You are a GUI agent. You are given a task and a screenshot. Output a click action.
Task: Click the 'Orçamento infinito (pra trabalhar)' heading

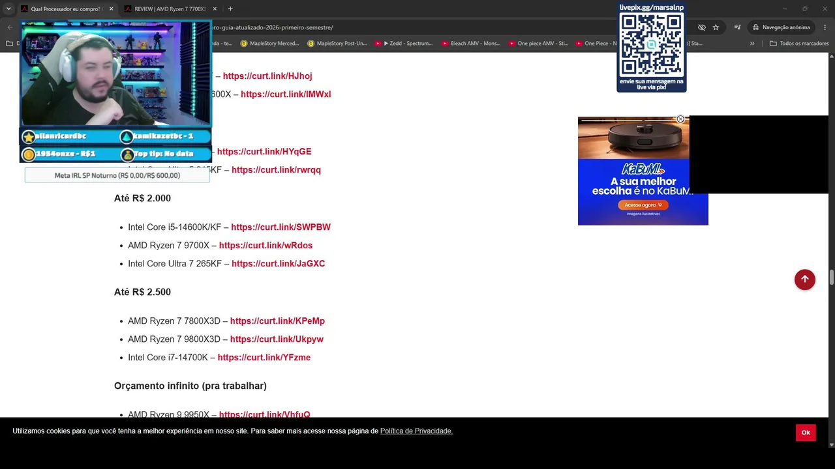click(190, 386)
